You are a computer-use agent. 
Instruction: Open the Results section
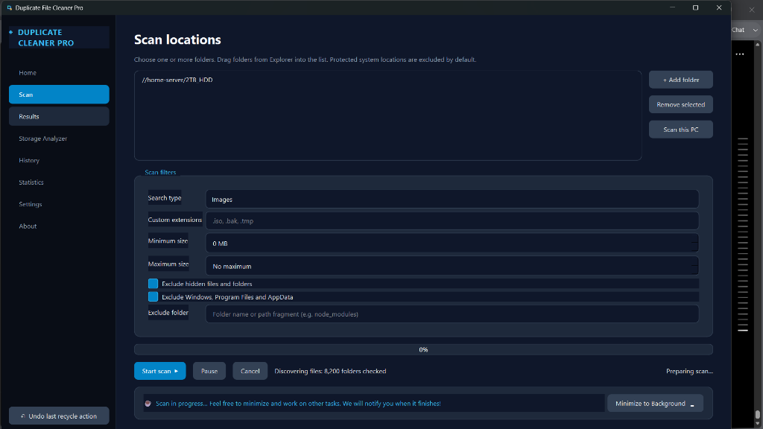point(59,116)
